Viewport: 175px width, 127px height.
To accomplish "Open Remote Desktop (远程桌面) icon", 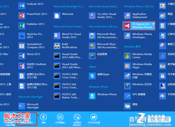I will [x=162, y=86].
